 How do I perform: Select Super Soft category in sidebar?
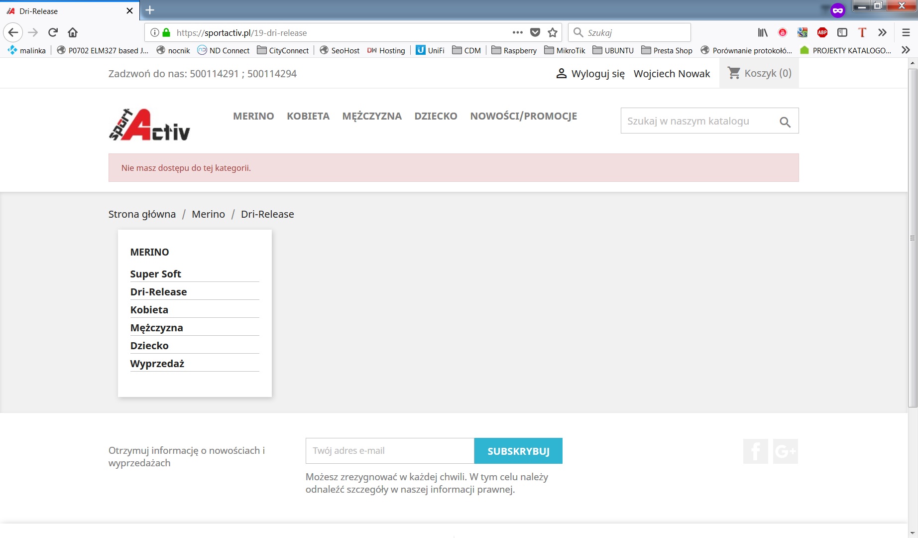coord(155,274)
